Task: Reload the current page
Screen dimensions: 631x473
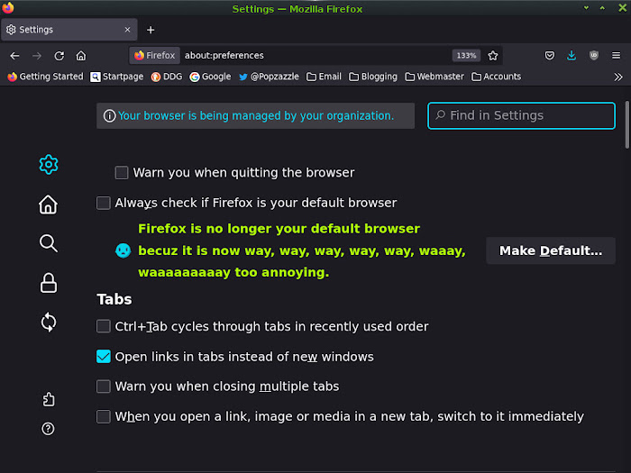Action: pyautogui.click(x=59, y=56)
